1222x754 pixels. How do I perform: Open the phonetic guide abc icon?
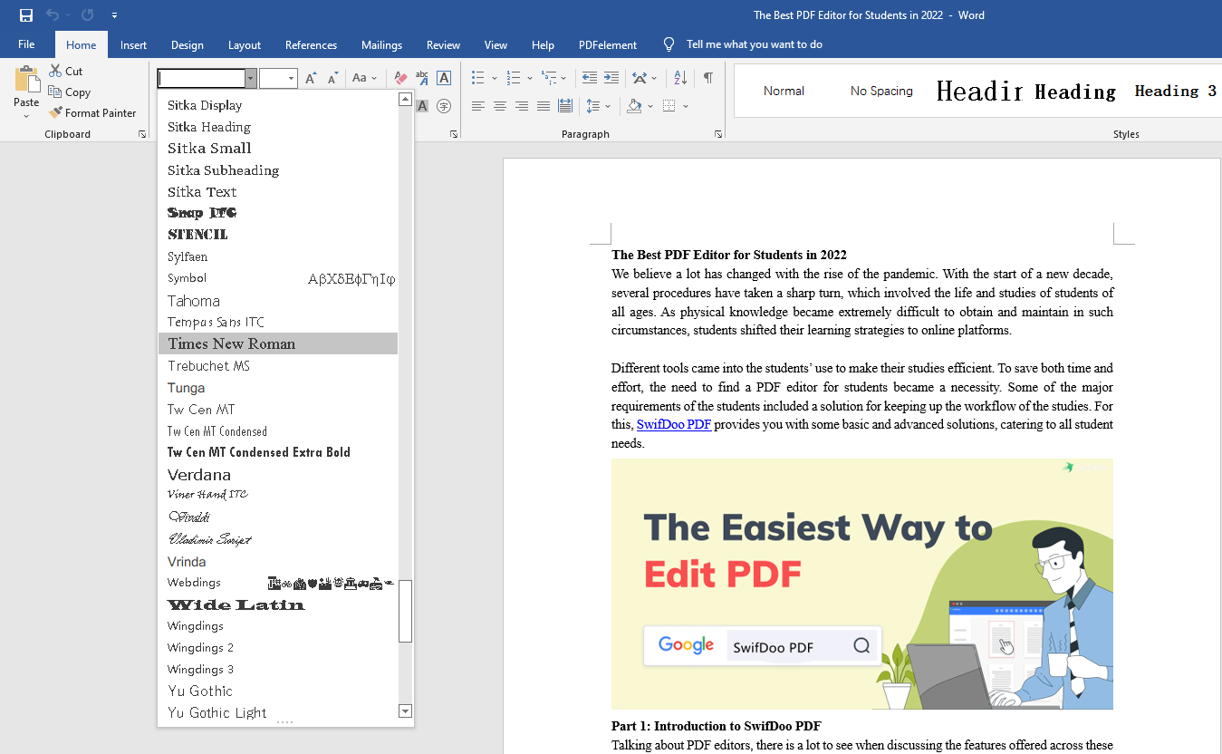422,78
